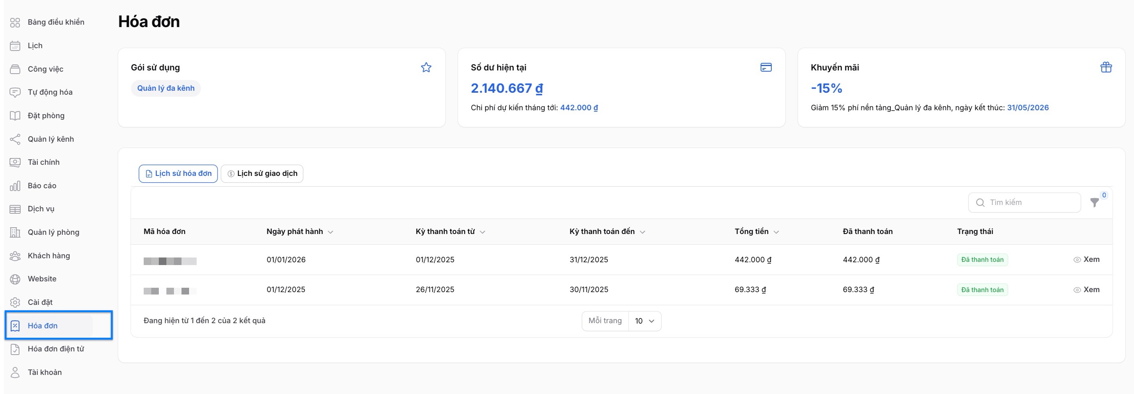This screenshot has width=1134, height=394.
Task: View the invoice issued 01/01/2026
Action: pyautogui.click(x=1087, y=260)
